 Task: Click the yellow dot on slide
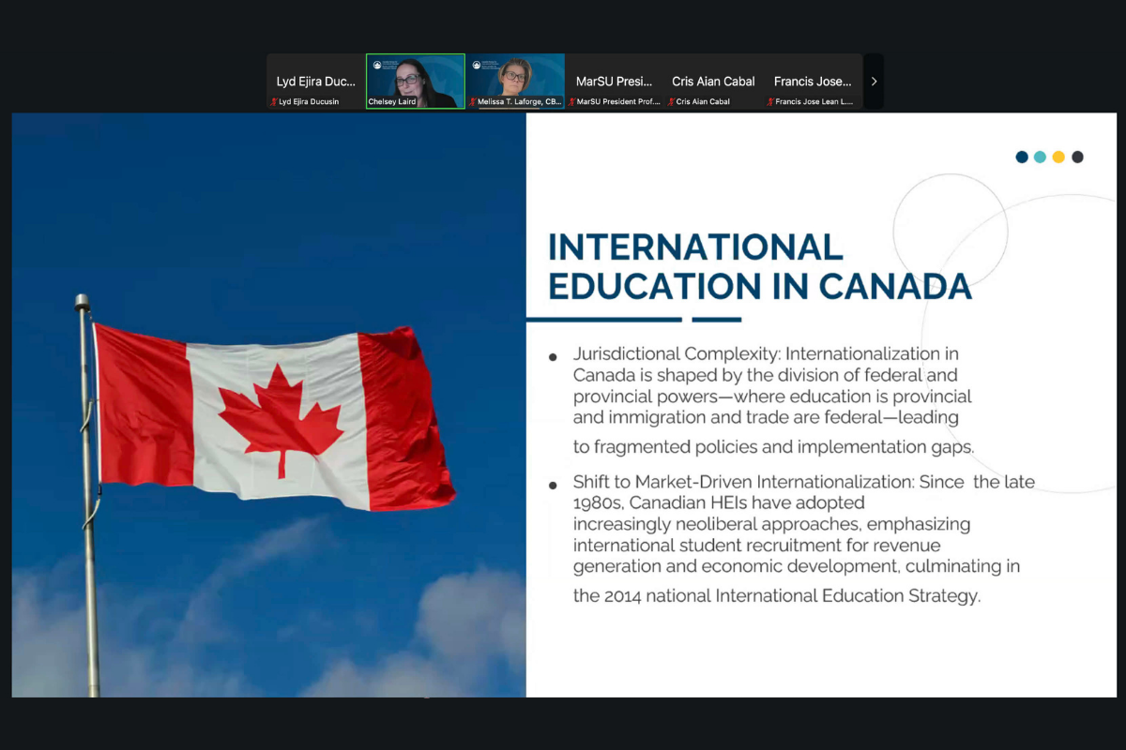[x=1058, y=157]
